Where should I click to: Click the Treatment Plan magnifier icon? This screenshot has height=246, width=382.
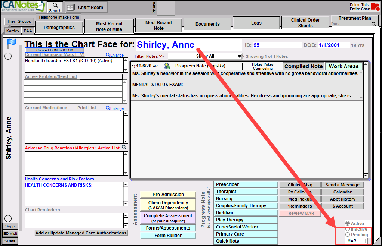[373, 24]
